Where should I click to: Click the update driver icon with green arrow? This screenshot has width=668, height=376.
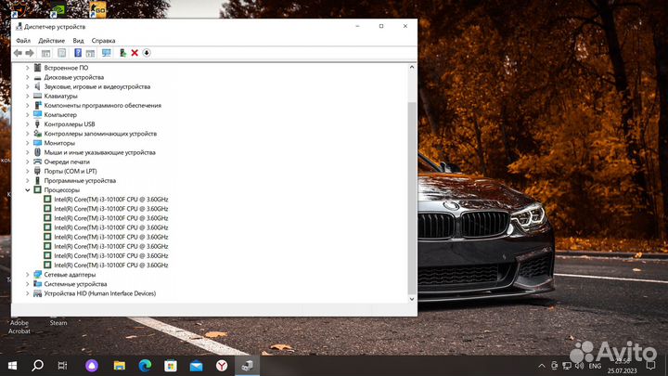point(122,53)
